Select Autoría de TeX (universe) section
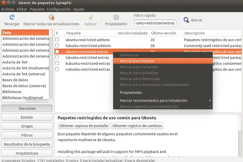This screenshot has height=162, width=243. (25, 74)
